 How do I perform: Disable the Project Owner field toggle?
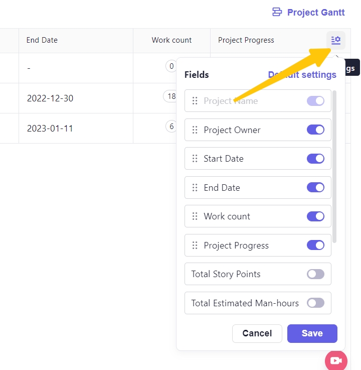[315, 130]
